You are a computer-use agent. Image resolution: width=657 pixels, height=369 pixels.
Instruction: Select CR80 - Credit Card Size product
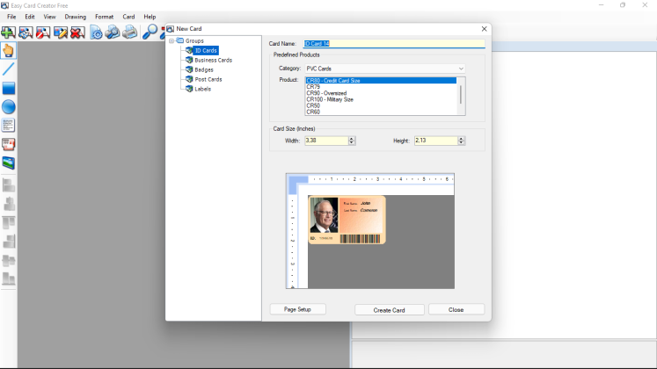tap(381, 80)
